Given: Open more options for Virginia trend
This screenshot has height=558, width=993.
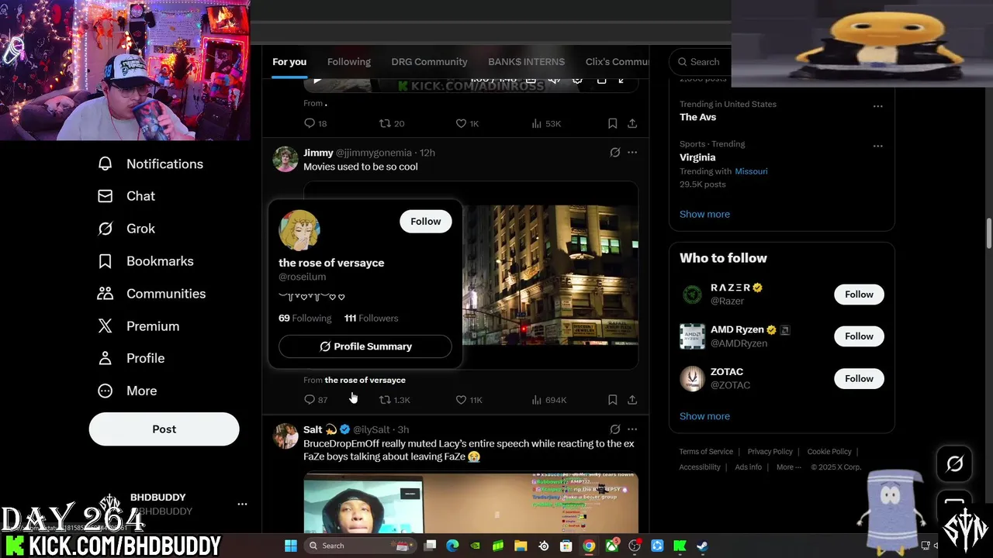Looking at the screenshot, I should coord(877,146).
